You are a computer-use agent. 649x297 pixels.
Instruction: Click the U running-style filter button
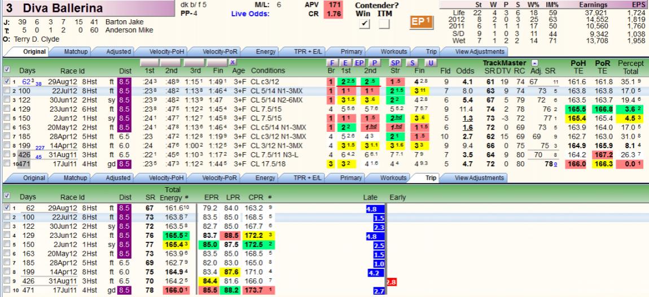(x=431, y=63)
